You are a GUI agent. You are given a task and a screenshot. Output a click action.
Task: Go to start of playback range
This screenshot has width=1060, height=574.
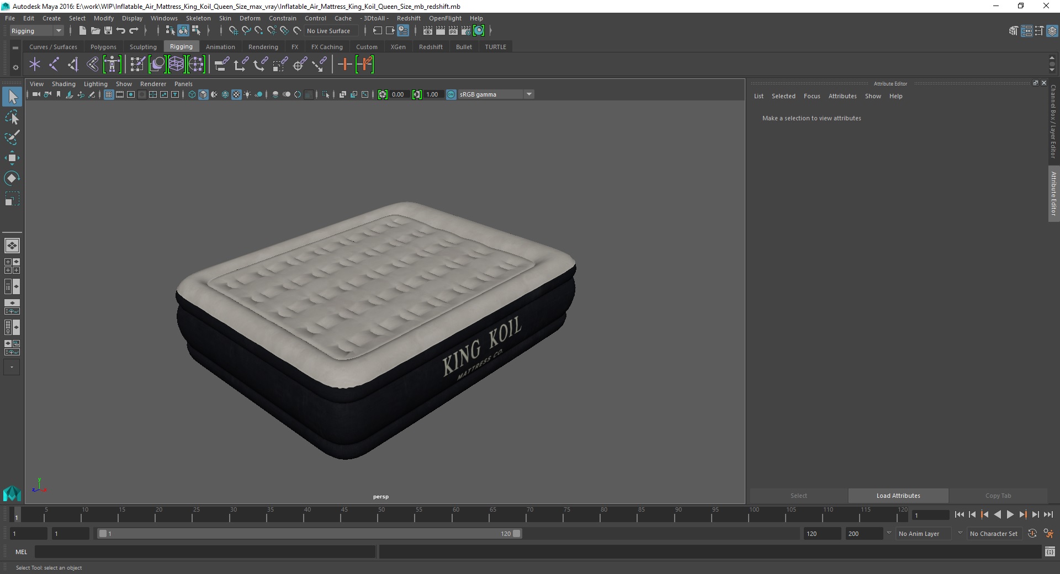tap(959, 514)
